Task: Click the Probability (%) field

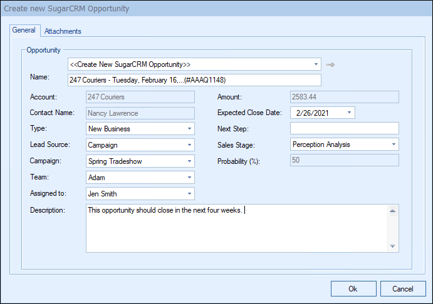Action: [344, 161]
